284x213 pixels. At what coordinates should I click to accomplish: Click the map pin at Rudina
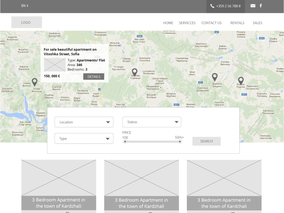pos(241,81)
